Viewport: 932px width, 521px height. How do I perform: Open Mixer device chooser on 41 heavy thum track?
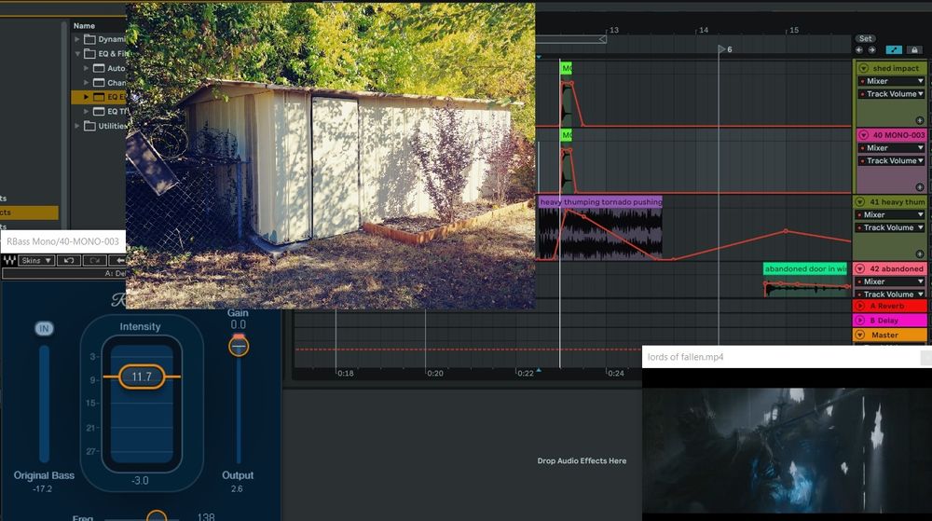point(890,214)
